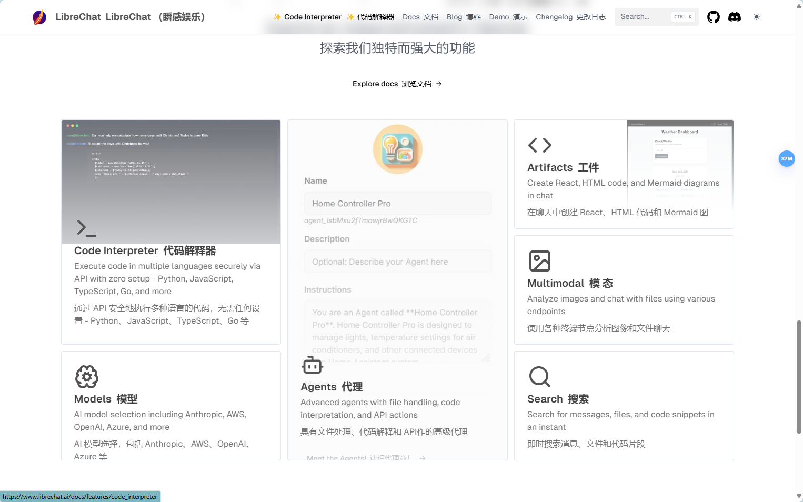This screenshot has height=502, width=803.
Task: Open the Blog 博客 menu item
Action: click(464, 17)
